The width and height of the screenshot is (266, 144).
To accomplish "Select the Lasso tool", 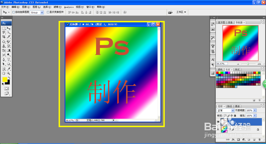I will (4, 33).
